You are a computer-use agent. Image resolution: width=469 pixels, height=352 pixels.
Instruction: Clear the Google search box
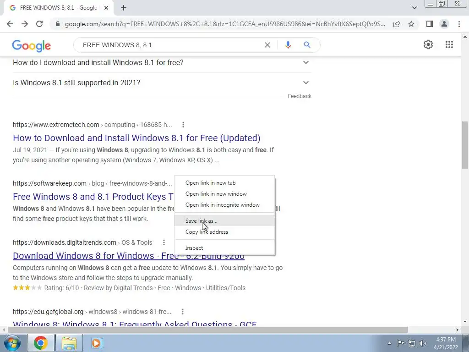click(x=267, y=45)
